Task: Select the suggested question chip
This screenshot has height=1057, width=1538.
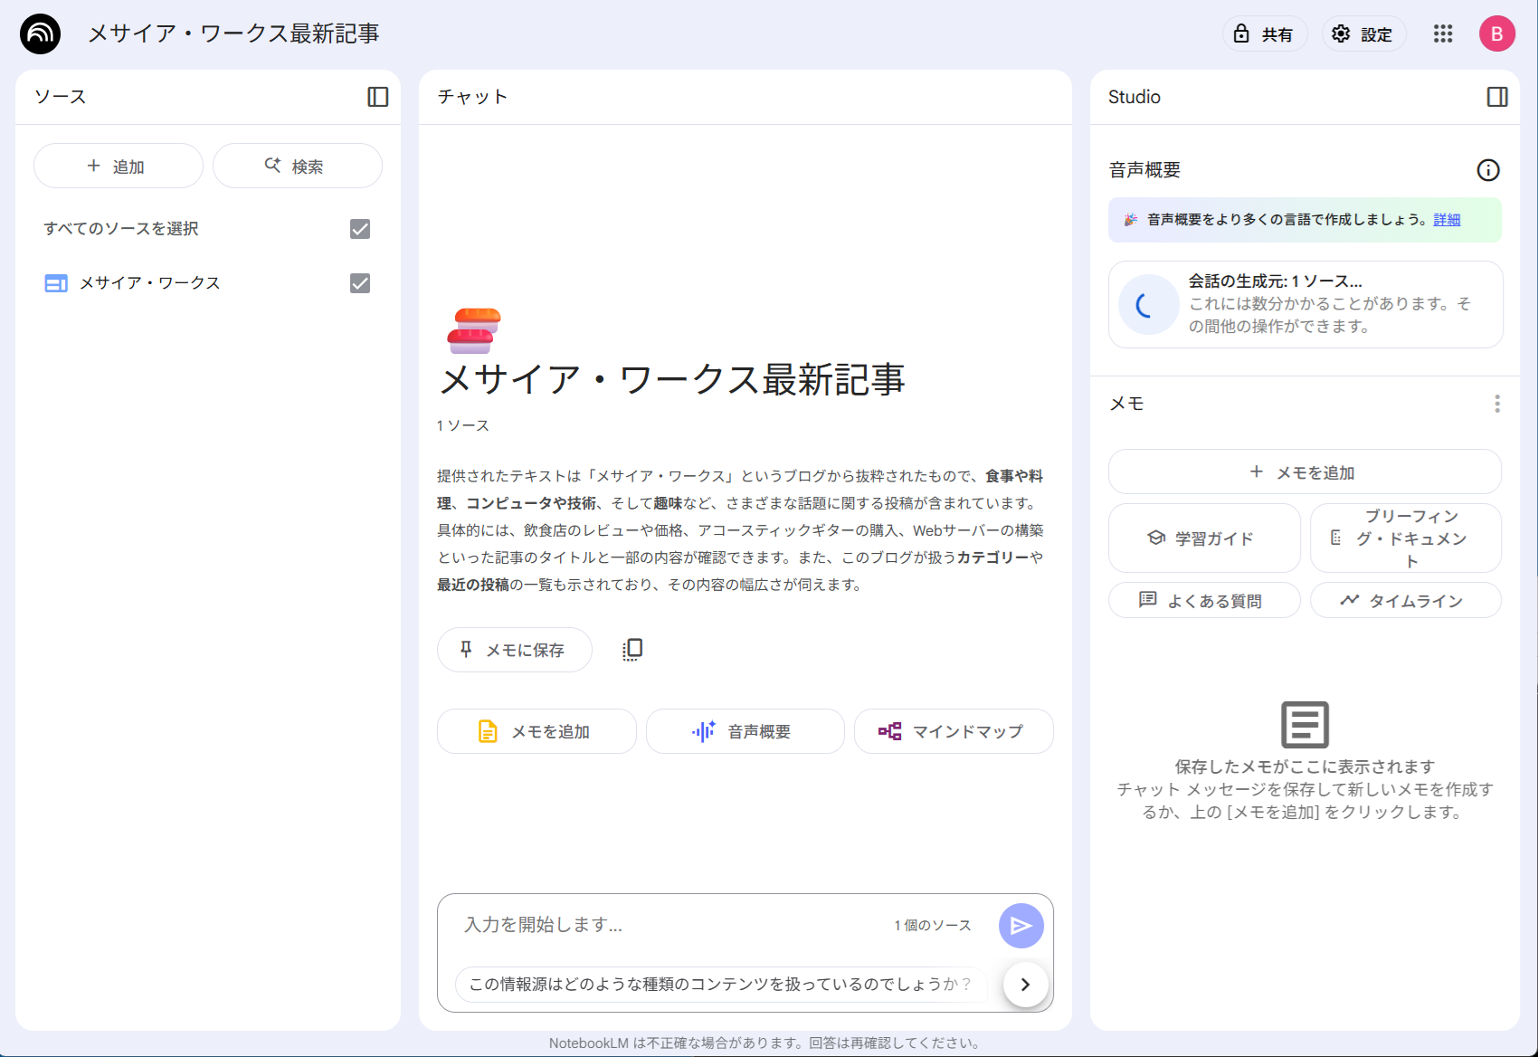Action: click(719, 985)
